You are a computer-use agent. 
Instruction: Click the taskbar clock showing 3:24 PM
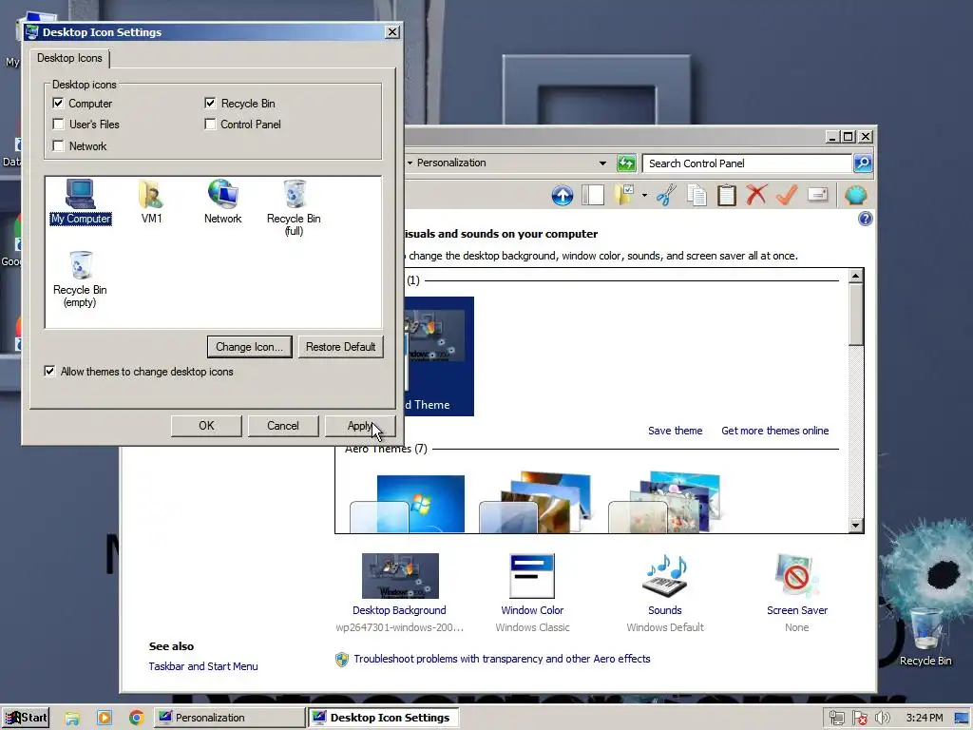coord(925,718)
